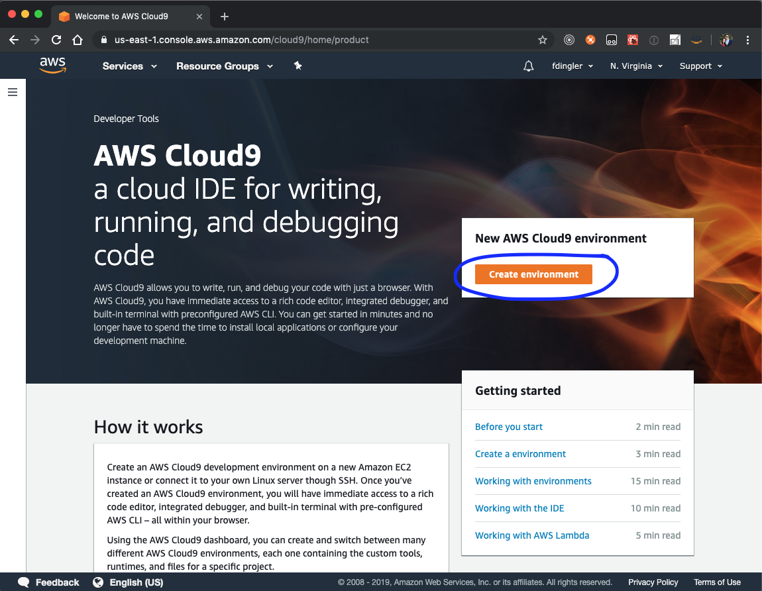
Task: Click the Amazon smile extension icon
Action: point(696,40)
